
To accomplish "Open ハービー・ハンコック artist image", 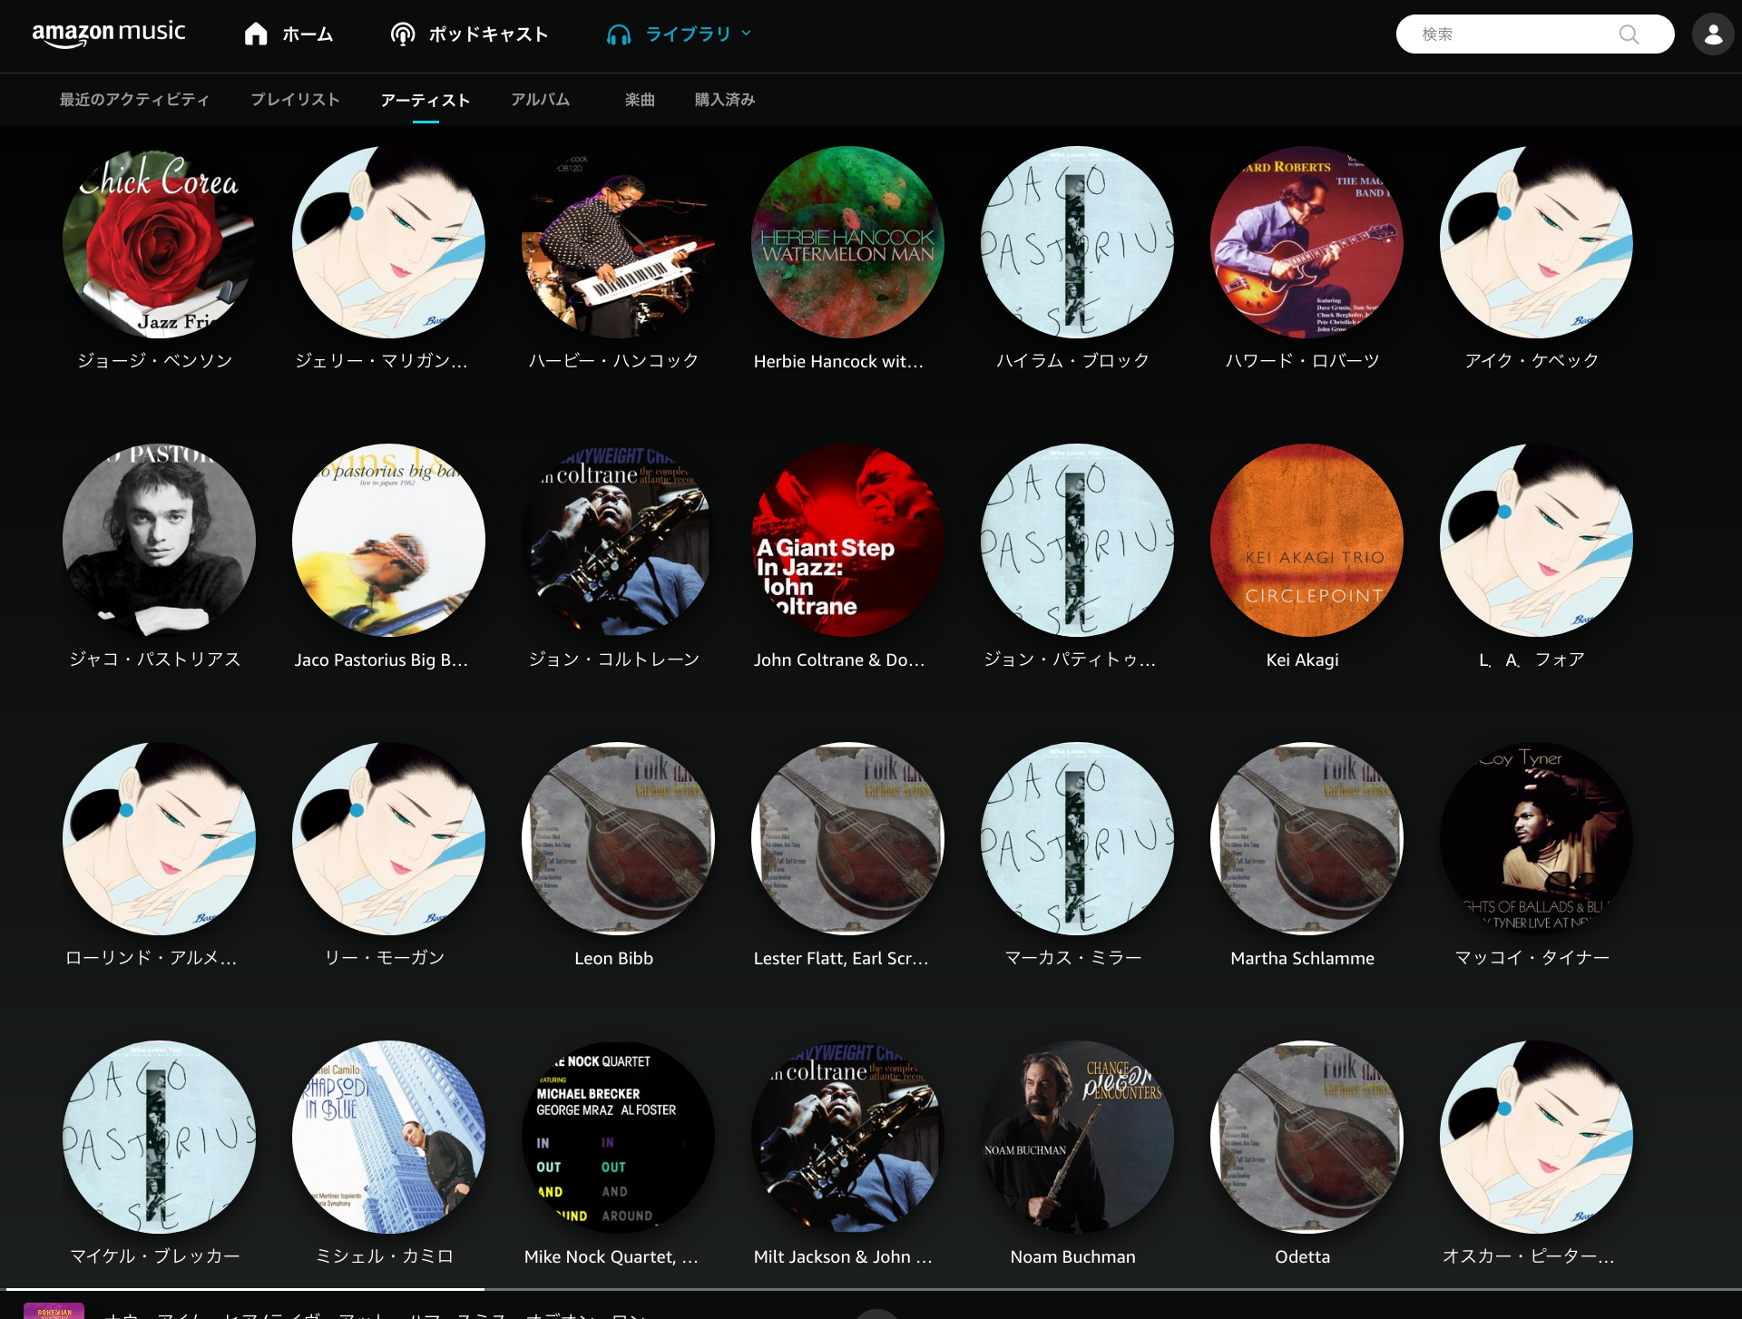I will (618, 242).
